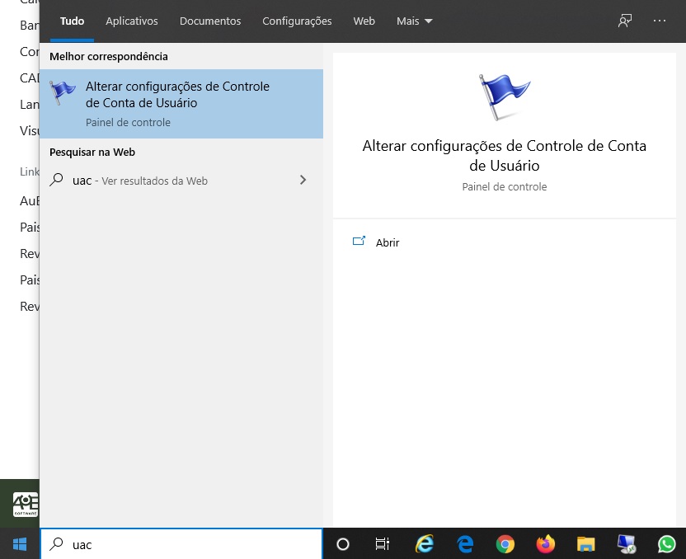Open the Tudo search tab
Image resolution: width=686 pixels, height=559 pixels.
click(x=72, y=21)
